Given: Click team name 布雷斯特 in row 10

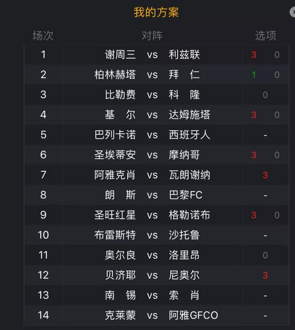Looking at the screenshot, I should click(x=115, y=235).
